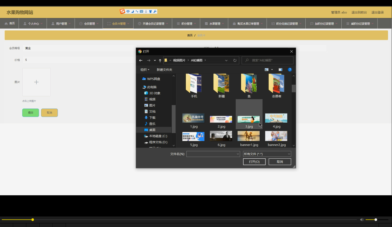
Task: Select the 1.jpg thumbnail
Action: click(x=193, y=118)
